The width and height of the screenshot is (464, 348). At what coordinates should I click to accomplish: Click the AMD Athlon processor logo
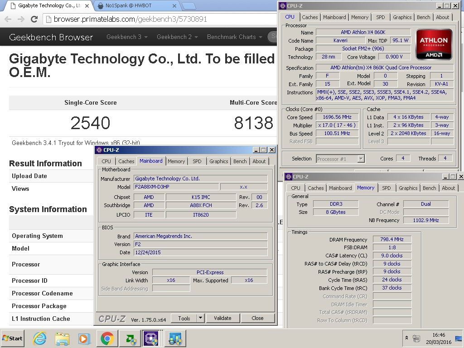[x=434, y=45]
